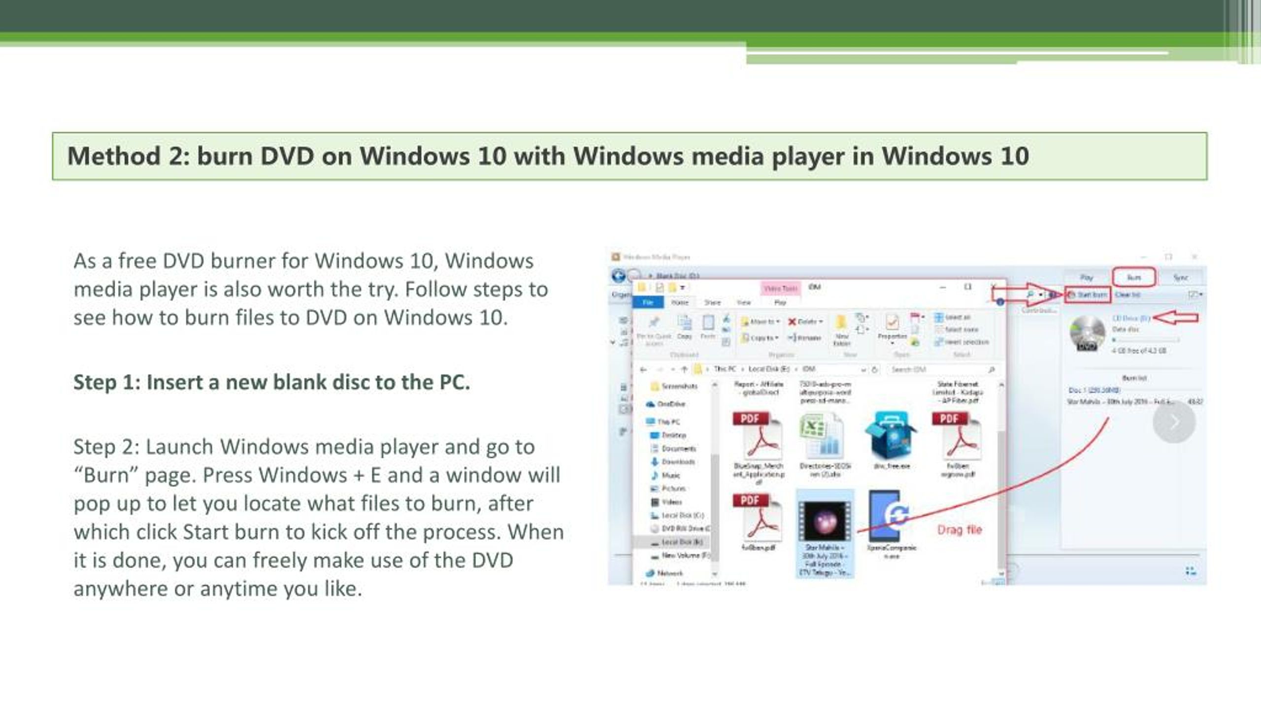Click the Search IDM field
Viewport: 1261px width, 709px height.
coord(942,369)
